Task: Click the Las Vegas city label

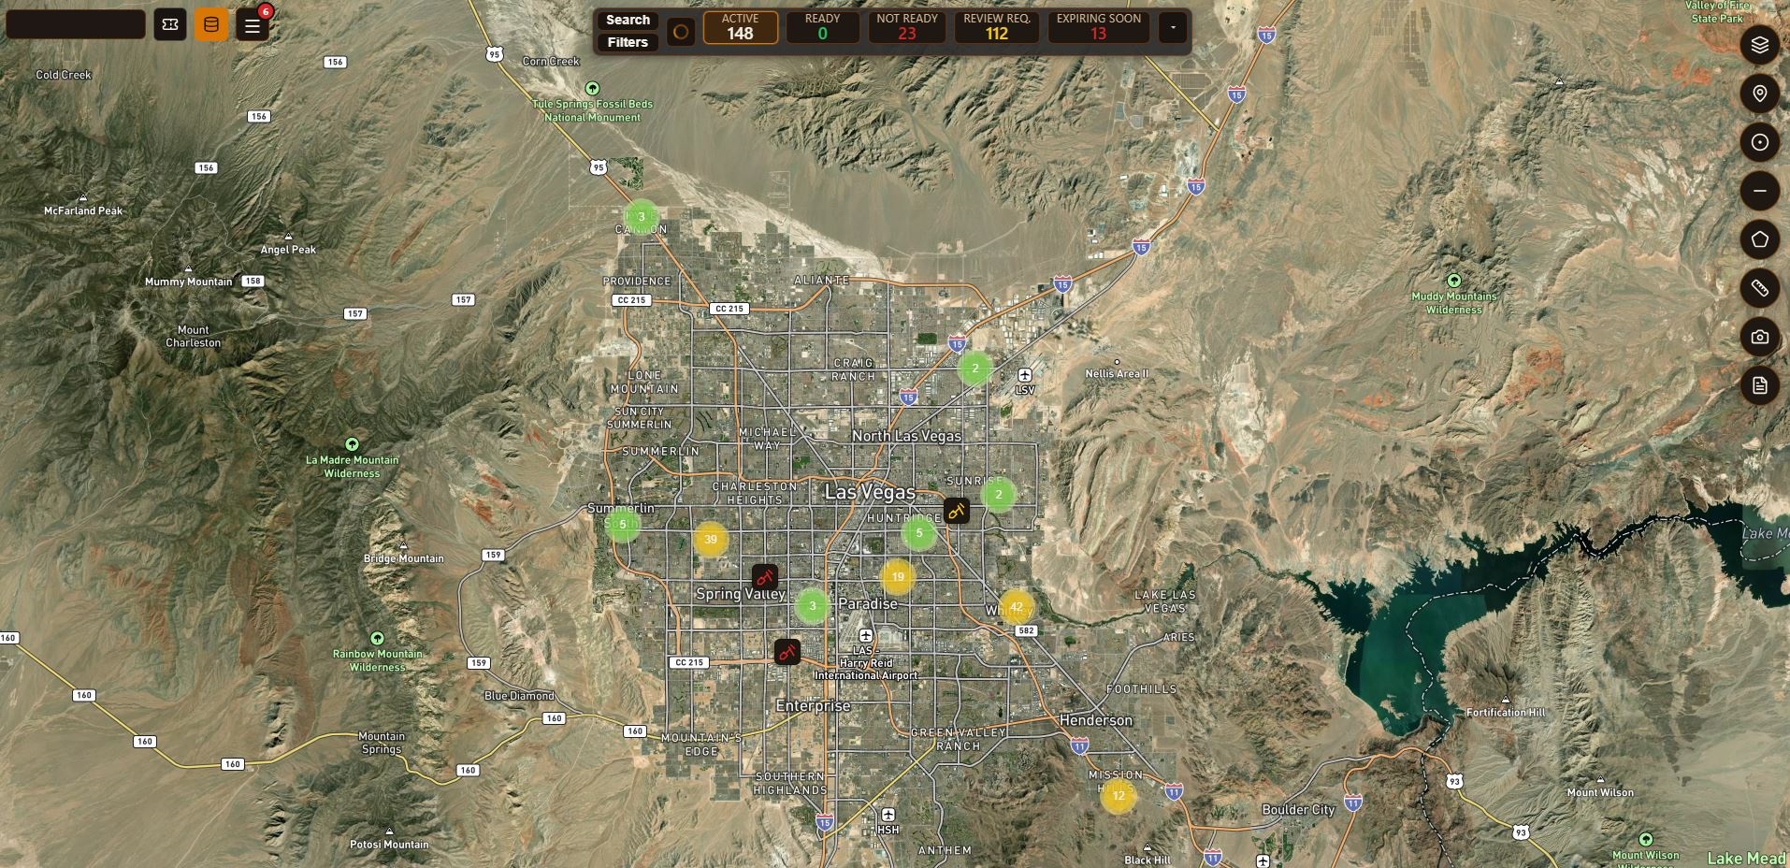Action: [x=870, y=492]
